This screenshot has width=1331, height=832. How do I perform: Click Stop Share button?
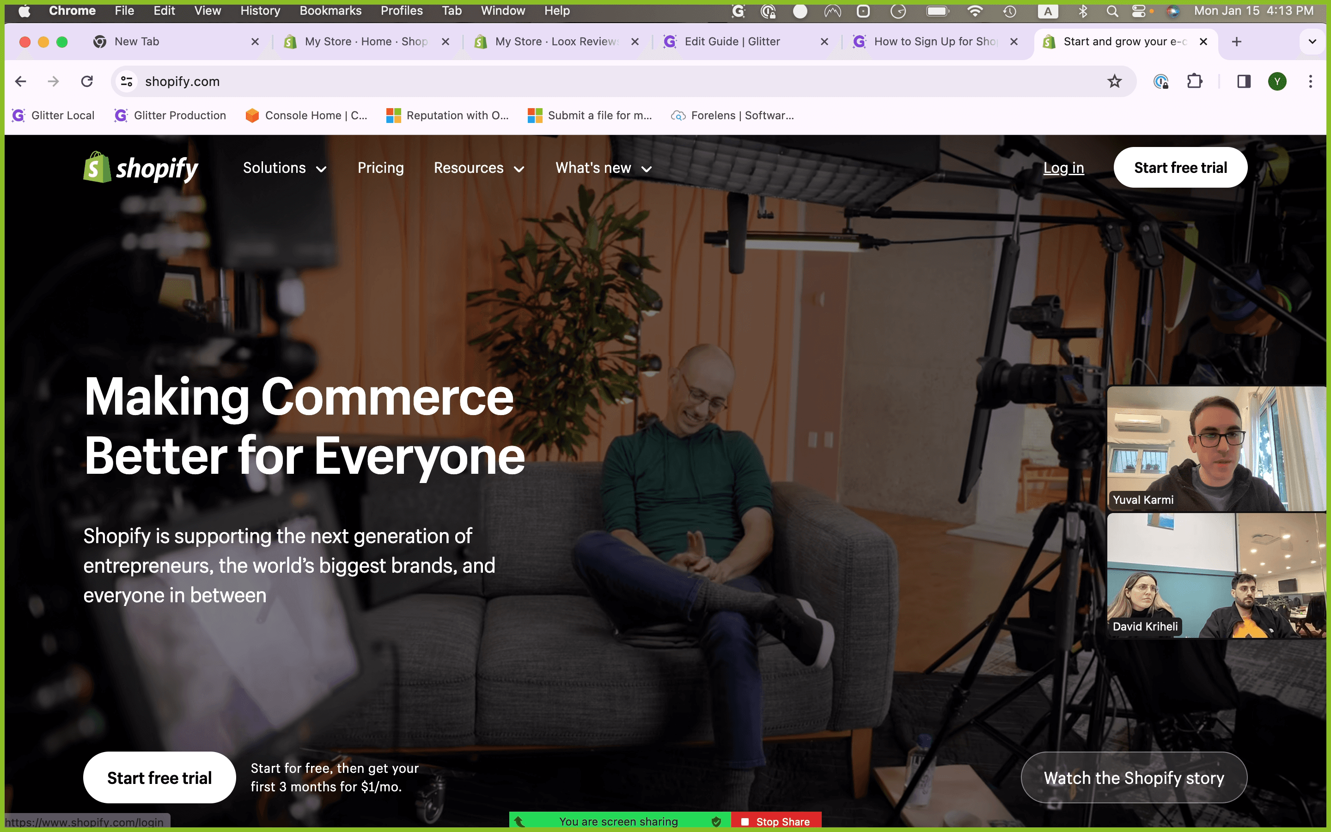[776, 821]
